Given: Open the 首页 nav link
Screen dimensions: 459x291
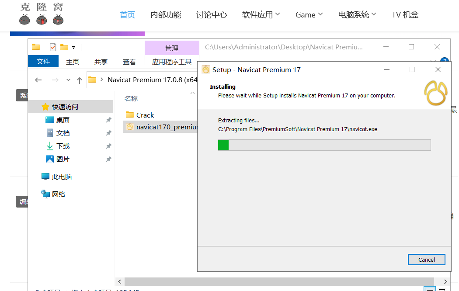Looking at the screenshot, I should (x=127, y=14).
